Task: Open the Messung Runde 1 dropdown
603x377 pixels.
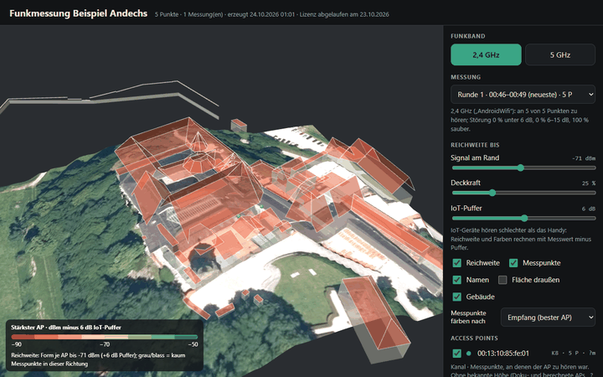Action: coord(523,94)
